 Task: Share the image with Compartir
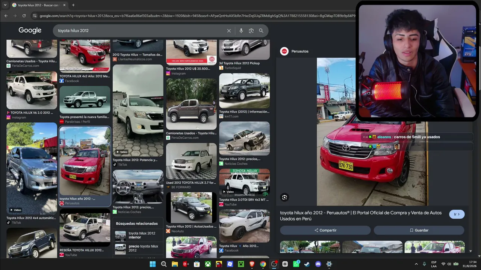(x=325, y=230)
